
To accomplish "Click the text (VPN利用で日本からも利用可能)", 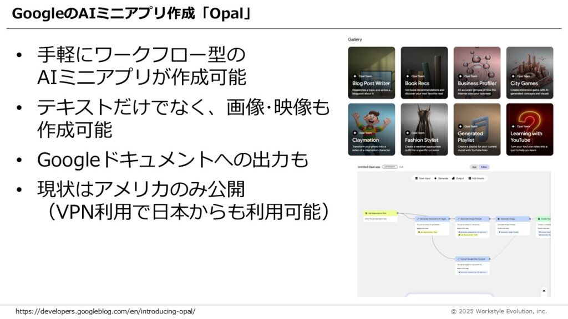I will tap(189, 212).
